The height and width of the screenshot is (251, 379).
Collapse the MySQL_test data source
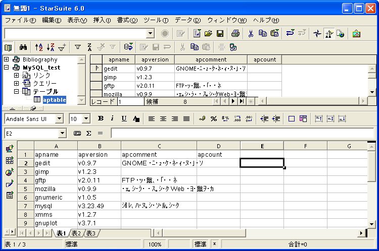6,67
